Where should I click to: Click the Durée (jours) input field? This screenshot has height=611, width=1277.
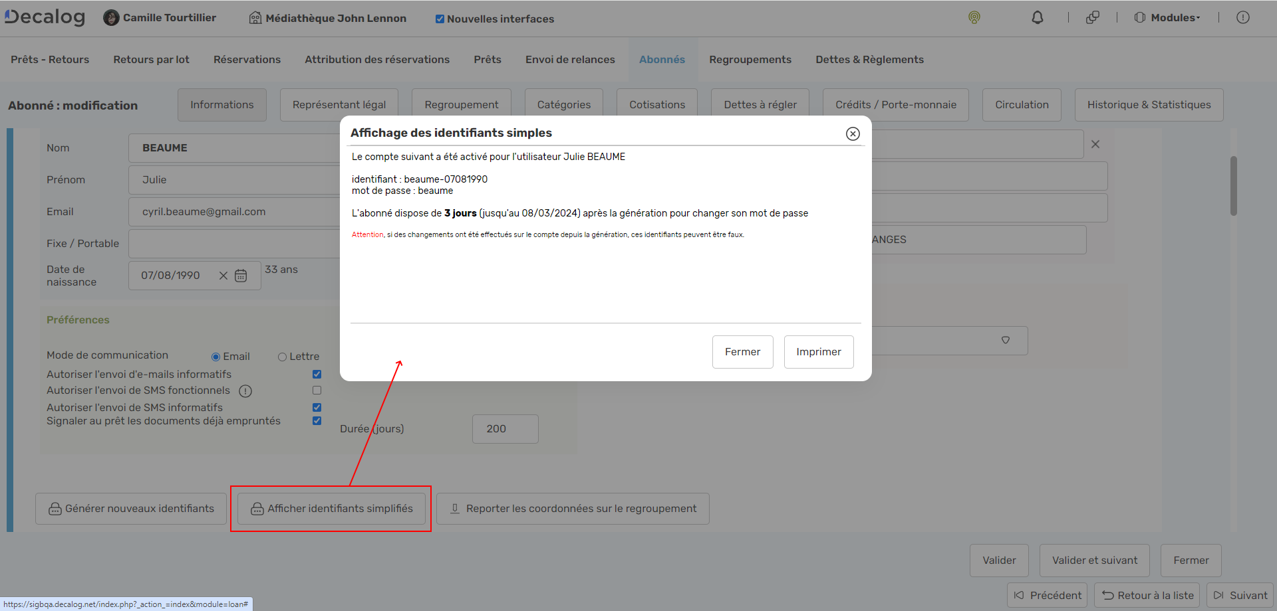[505, 429]
